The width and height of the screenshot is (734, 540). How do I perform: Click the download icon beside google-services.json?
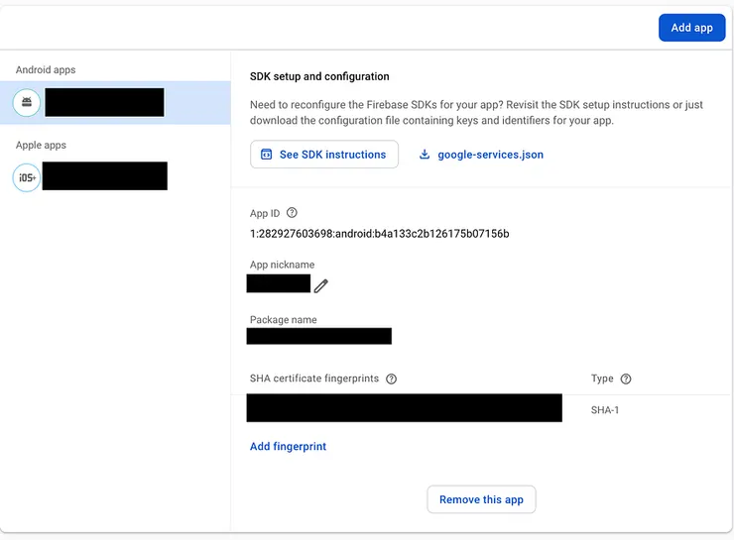(x=425, y=155)
